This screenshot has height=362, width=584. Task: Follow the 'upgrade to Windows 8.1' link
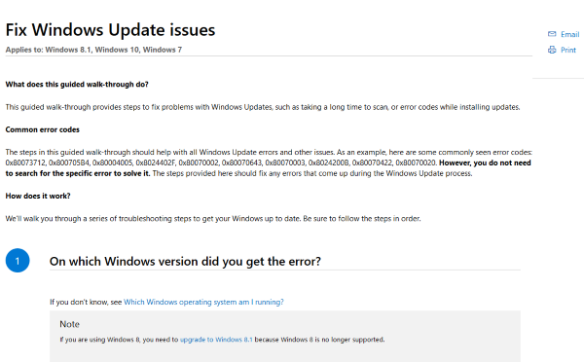[216, 340]
